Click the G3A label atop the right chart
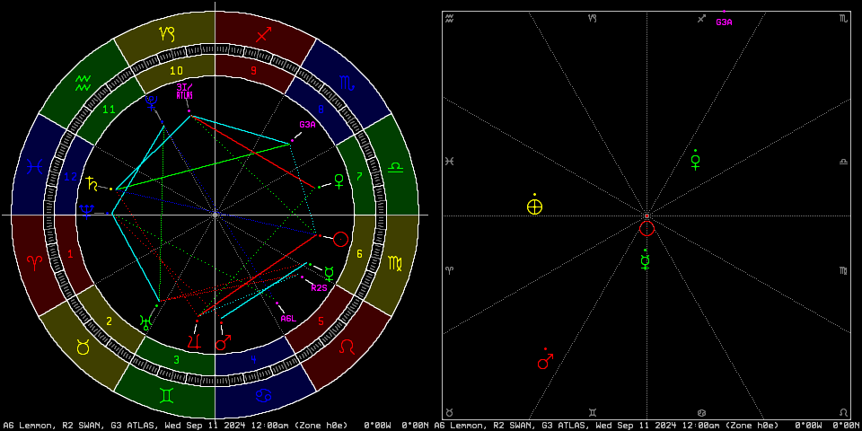The image size is (862, 431). point(724,22)
